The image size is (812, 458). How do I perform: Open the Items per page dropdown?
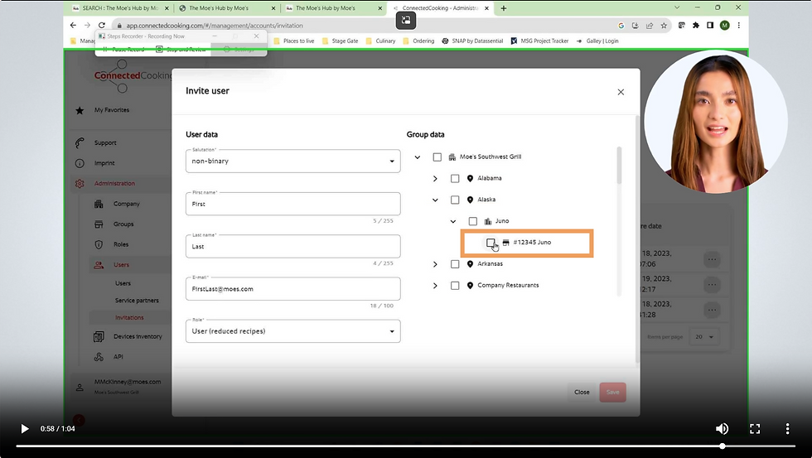[704, 337]
